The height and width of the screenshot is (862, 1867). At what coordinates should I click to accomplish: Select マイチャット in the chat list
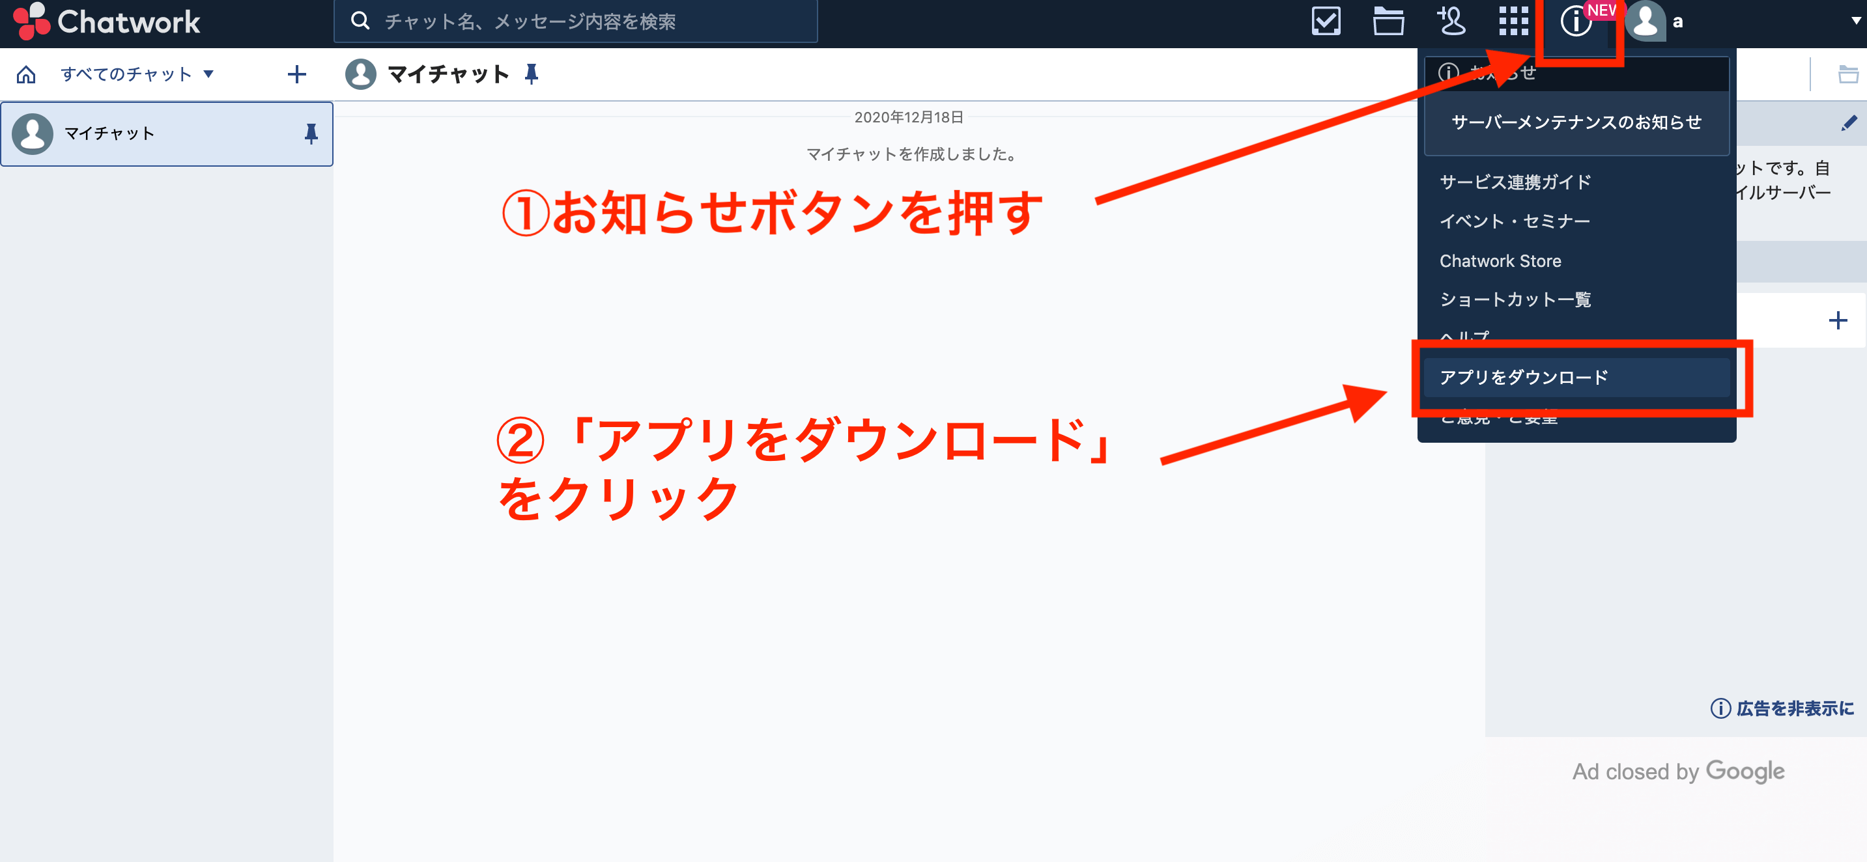tap(167, 133)
